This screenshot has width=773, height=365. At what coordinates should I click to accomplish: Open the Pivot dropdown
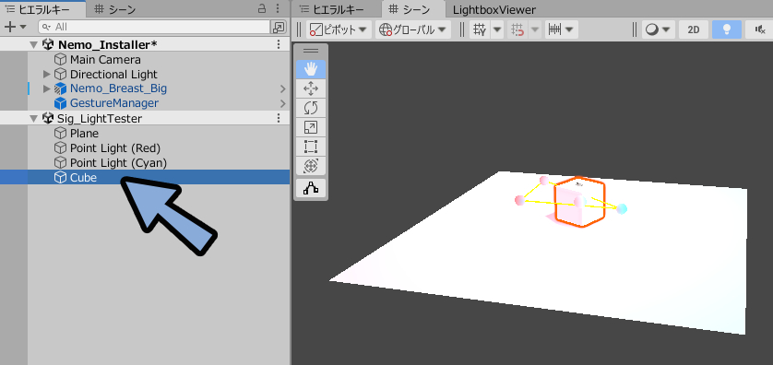click(x=339, y=29)
